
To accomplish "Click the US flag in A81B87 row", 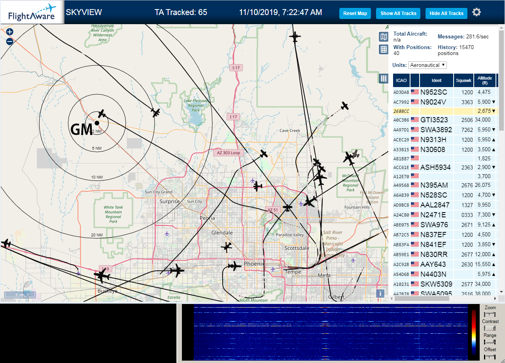I will 415,158.
